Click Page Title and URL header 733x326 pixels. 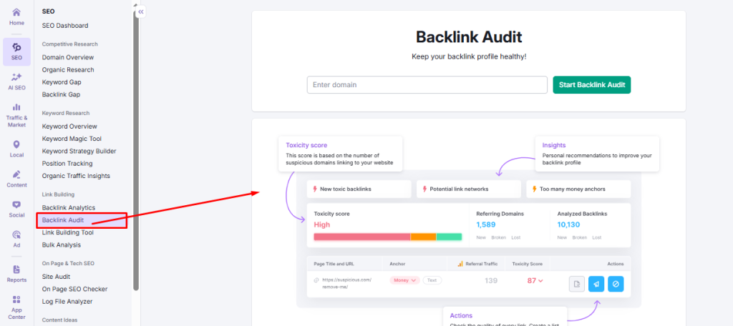pos(334,264)
